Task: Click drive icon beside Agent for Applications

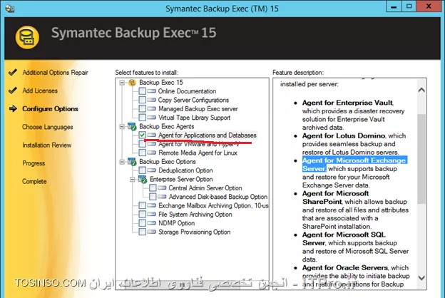Action: [152, 135]
